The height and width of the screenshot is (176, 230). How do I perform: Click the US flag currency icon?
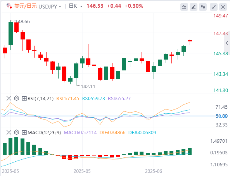[9, 6]
